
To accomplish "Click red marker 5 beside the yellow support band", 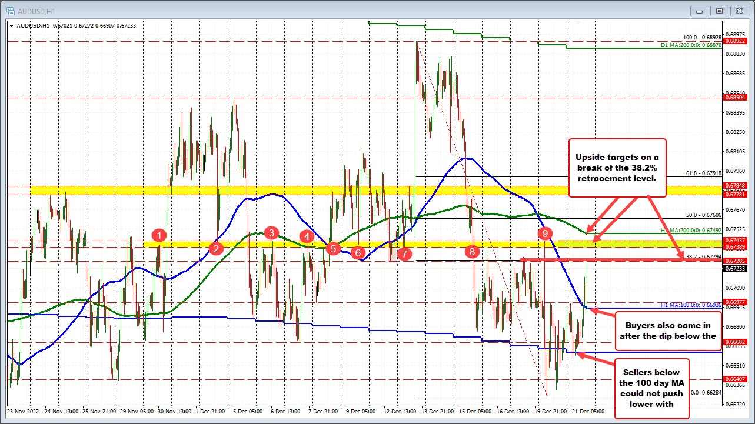I will click(x=332, y=249).
